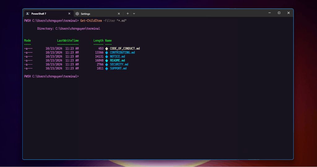This screenshot has height=167, width=317.
Task: Click the file icon beside CODE_OF_CONDUCT.md
Action: (x=107, y=48)
